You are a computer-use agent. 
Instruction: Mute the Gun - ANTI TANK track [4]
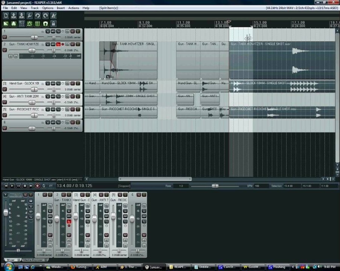[x=73, y=96]
